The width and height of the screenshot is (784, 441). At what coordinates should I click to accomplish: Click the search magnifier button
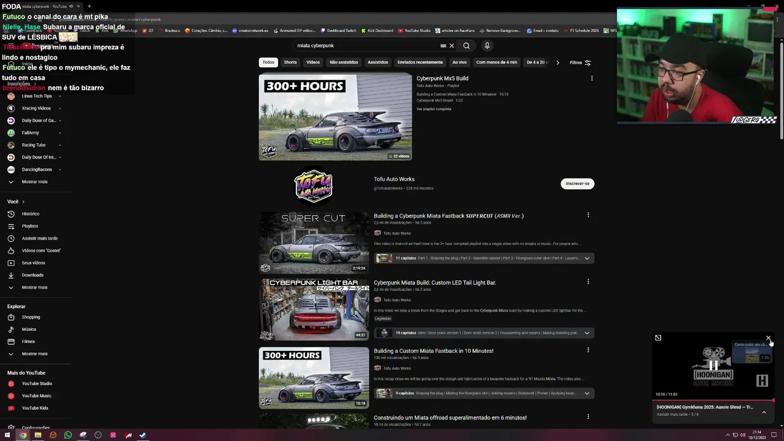(466, 45)
